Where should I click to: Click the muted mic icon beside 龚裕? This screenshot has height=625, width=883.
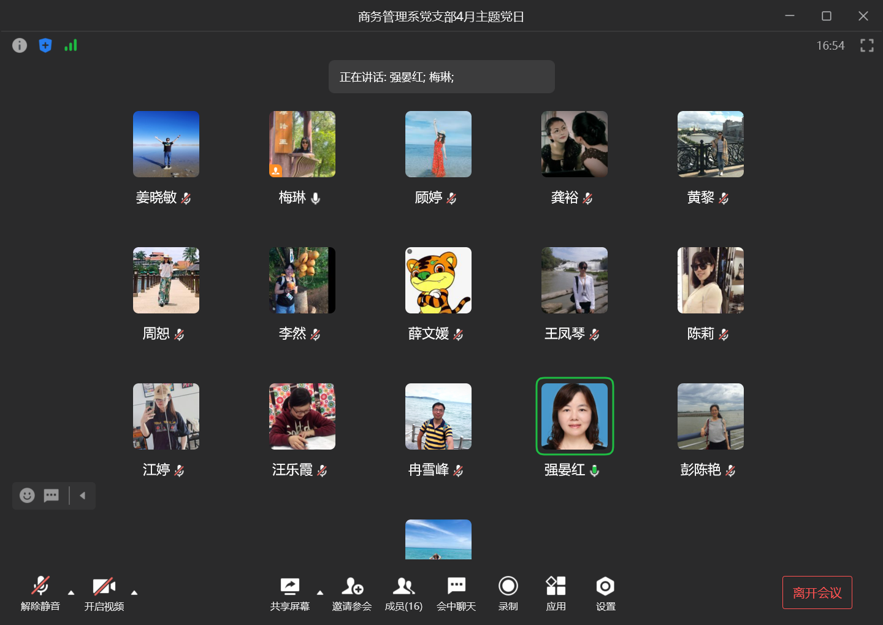pos(587,198)
